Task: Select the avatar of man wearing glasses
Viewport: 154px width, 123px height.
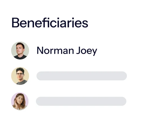Action: (x=20, y=76)
